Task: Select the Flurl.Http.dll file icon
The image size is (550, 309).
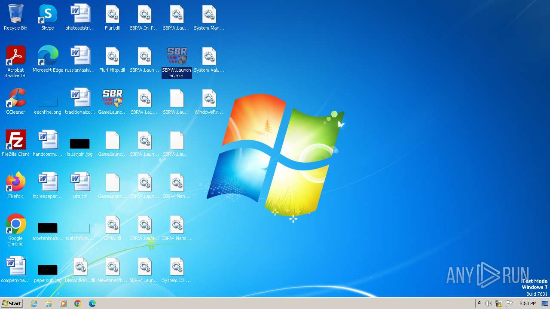Action: point(113,60)
